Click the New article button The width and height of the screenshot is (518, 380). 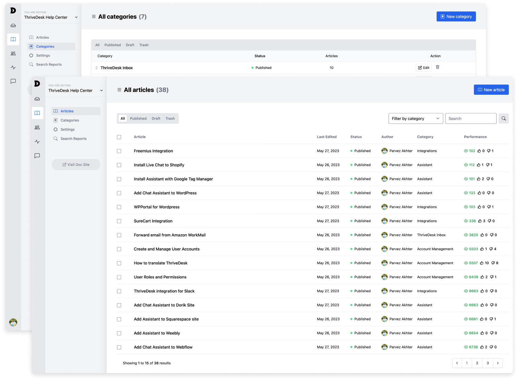tap(491, 90)
